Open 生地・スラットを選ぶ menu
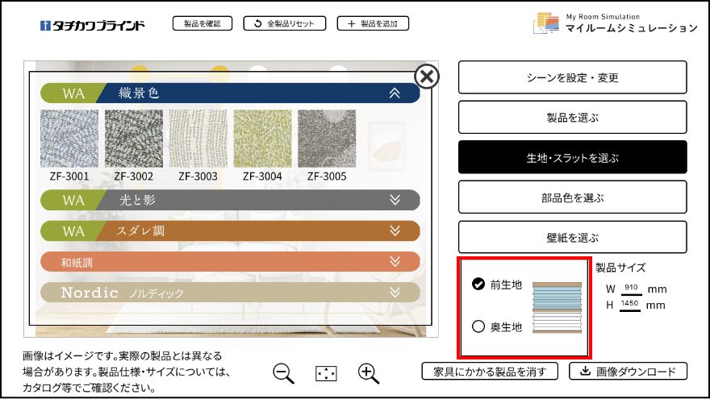The width and height of the screenshot is (710, 399). point(572,157)
